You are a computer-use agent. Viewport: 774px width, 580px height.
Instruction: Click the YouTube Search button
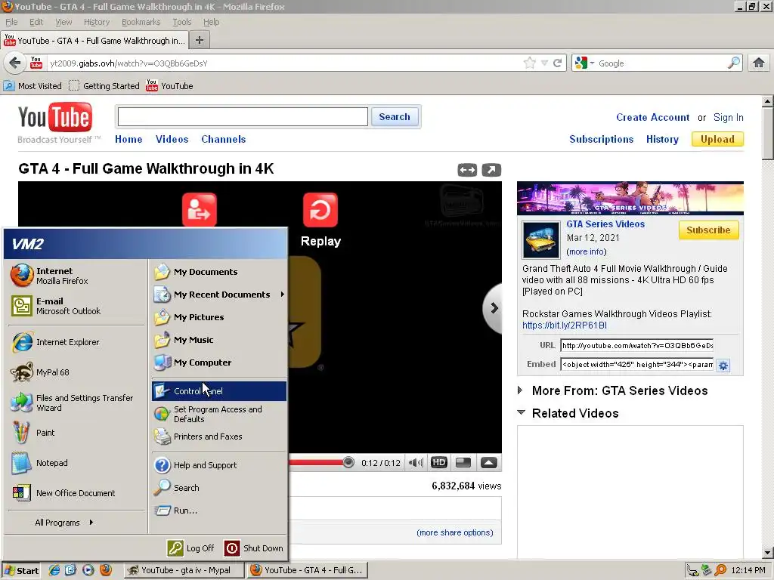[x=395, y=117]
